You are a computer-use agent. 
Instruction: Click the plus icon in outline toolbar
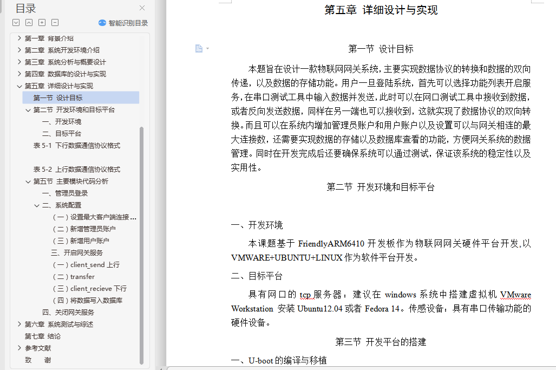[x=42, y=23]
